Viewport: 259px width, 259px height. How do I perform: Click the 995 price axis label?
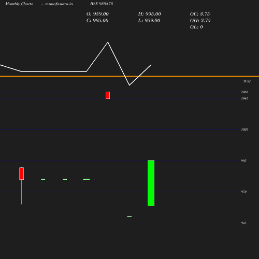pyautogui.click(x=243, y=161)
